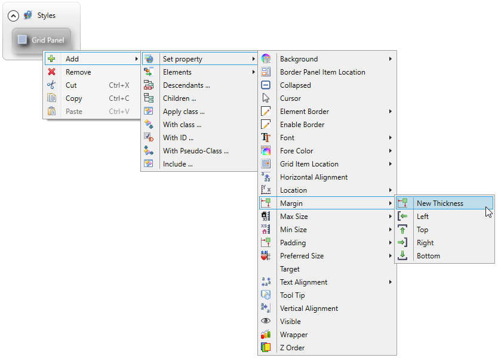Choose Copy from the context menu
Image resolution: width=501 pixels, height=361 pixels.
pos(74,98)
